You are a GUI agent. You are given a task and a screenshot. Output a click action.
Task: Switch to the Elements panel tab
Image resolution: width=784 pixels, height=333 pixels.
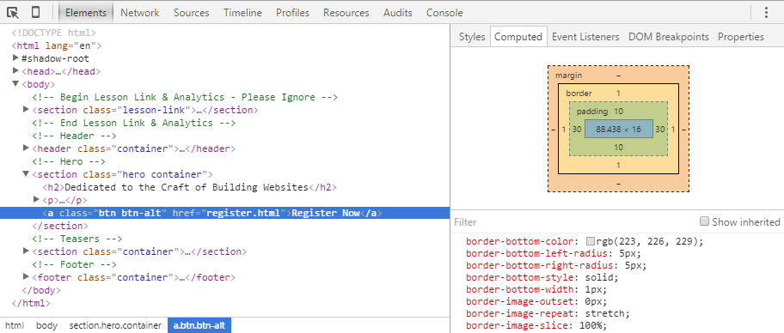(86, 13)
